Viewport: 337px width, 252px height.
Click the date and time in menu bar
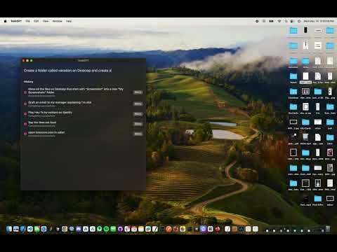[319, 21]
